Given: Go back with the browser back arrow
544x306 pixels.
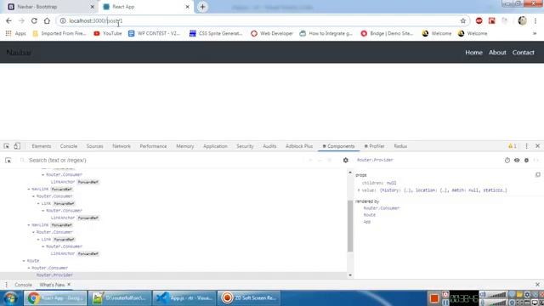Looking at the screenshot, I should coord(8,20).
